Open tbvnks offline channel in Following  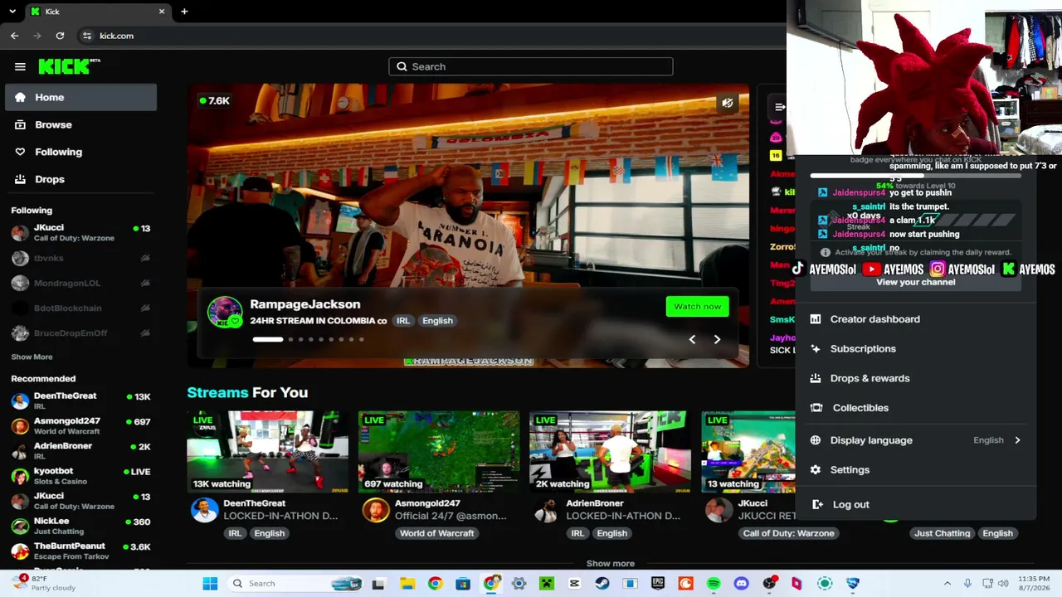[80, 258]
